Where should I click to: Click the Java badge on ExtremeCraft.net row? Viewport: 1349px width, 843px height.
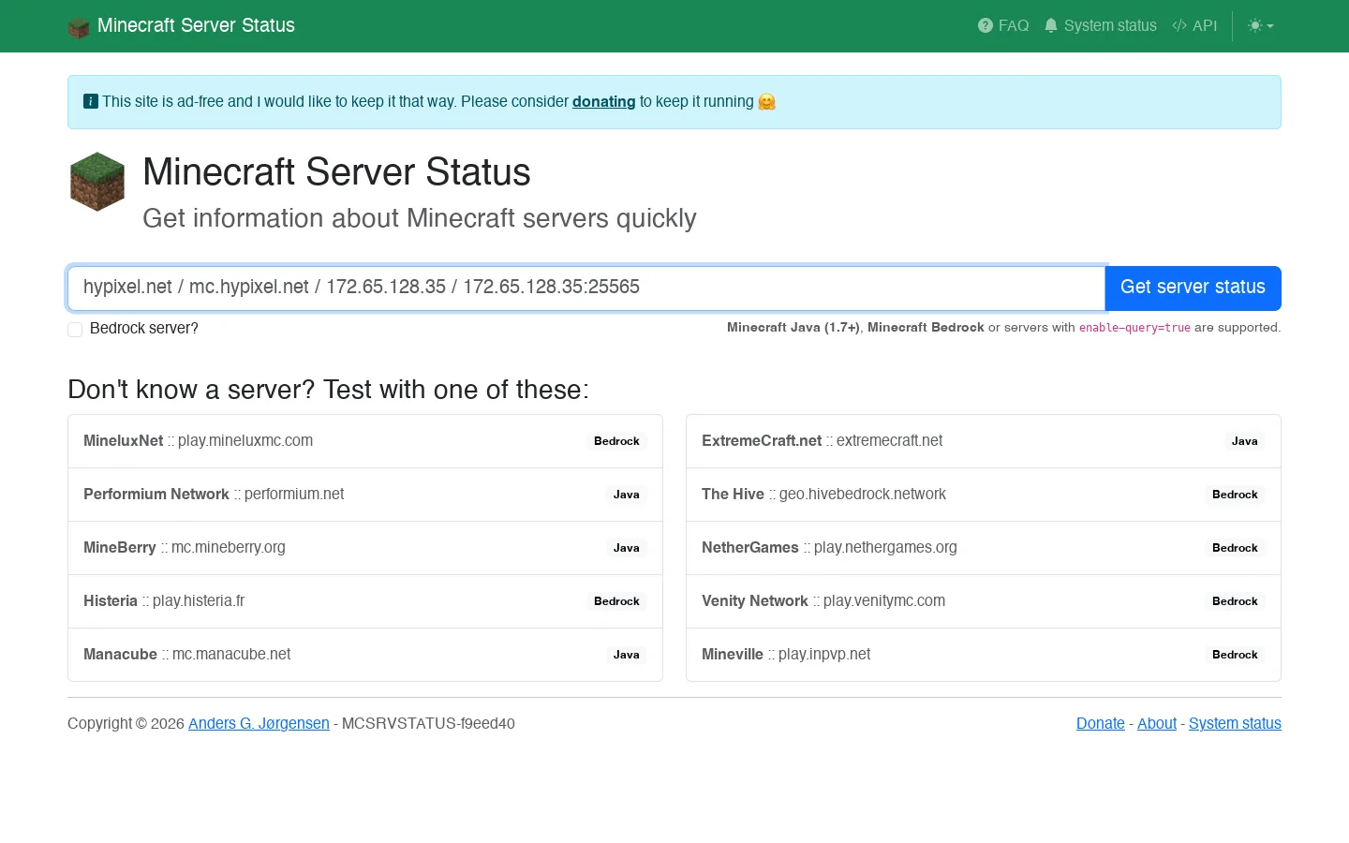(1244, 441)
